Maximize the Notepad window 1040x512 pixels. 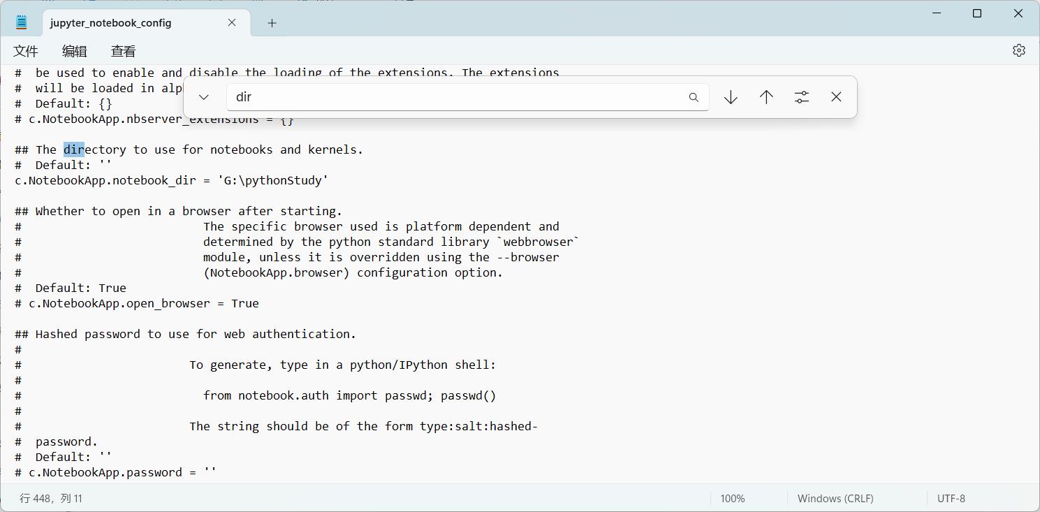(x=977, y=13)
